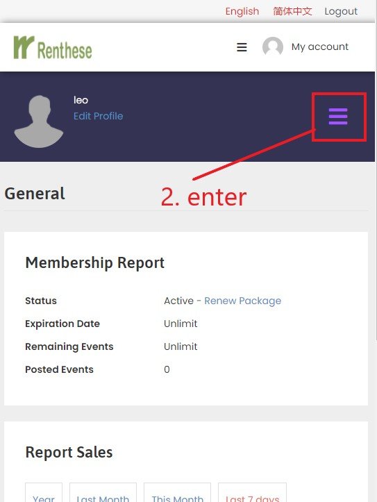Click leo's large profile picture

point(39,122)
